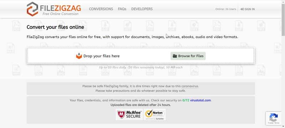Viewport: 285px width, 128px height.
Task: Click the SIGN IN link
Action: 248,9
